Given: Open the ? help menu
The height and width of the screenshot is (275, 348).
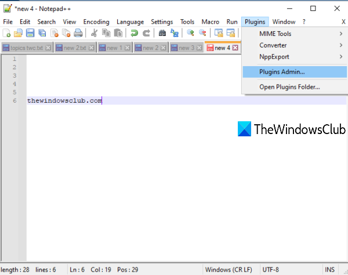Looking at the screenshot, I should click(x=304, y=21).
